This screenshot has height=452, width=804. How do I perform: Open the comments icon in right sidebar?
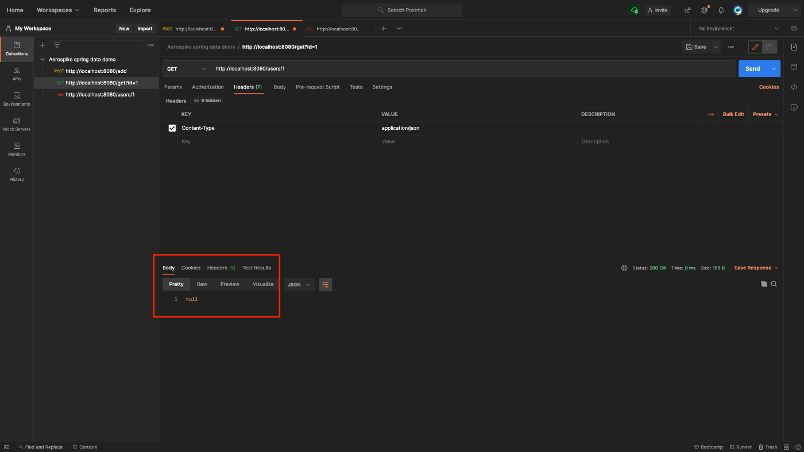tap(794, 67)
